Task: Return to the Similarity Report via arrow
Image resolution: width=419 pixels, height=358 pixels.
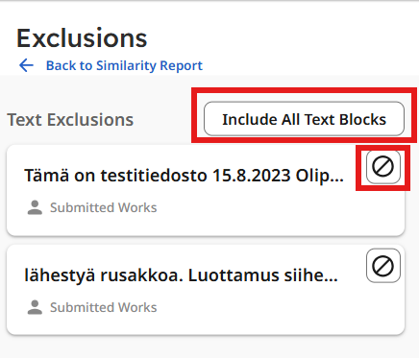Action: [26, 65]
